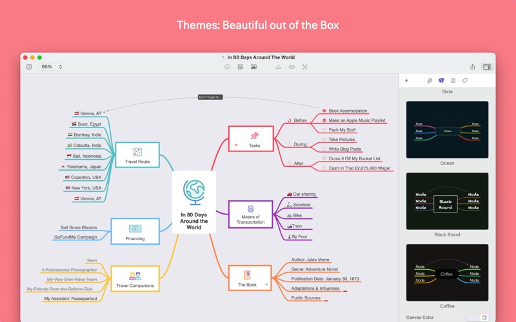
Task: Switch to the style brush inspector tab
Action: pos(430,80)
